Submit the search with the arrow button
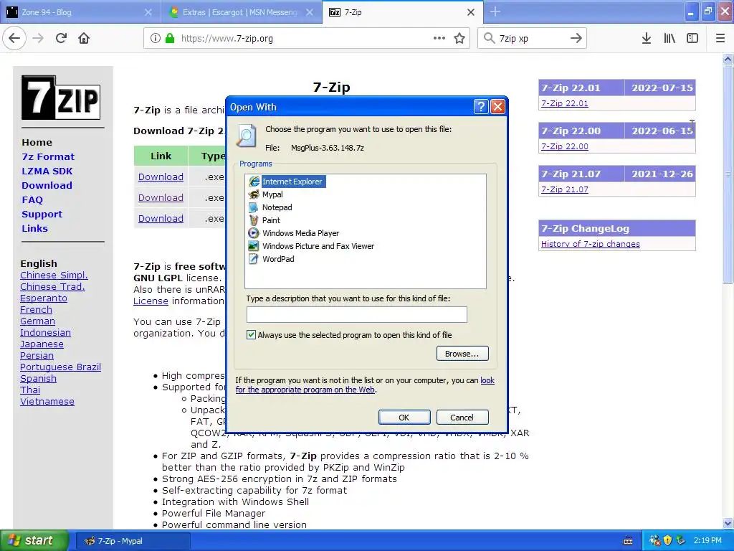The image size is (734, 551). coord(576,39)
